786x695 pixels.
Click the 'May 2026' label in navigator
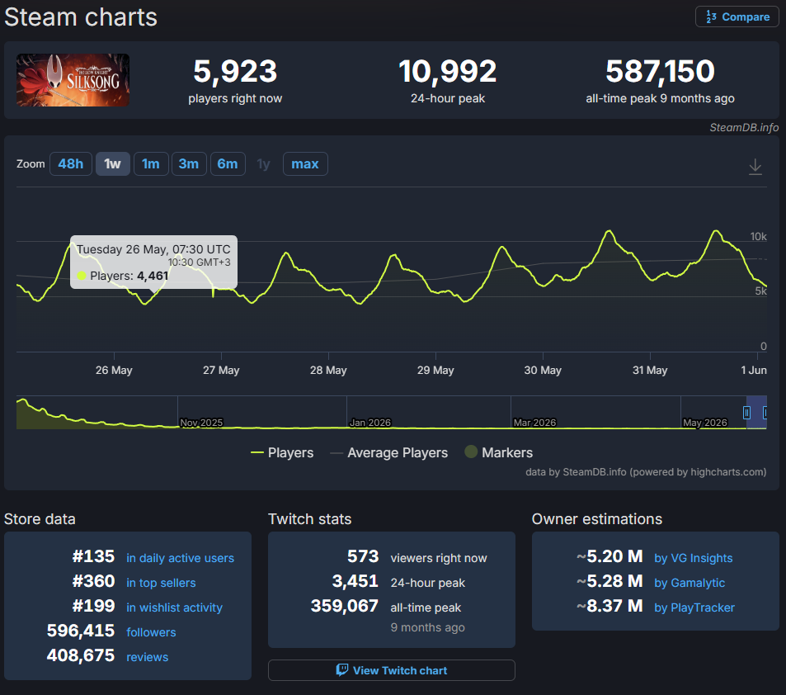coord(704,423)
